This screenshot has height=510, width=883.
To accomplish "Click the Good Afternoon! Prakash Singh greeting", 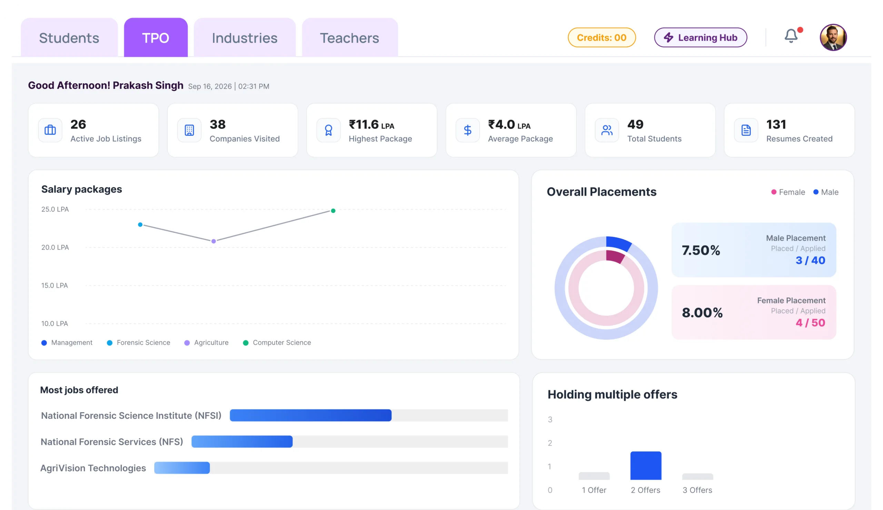I will 106,85.
